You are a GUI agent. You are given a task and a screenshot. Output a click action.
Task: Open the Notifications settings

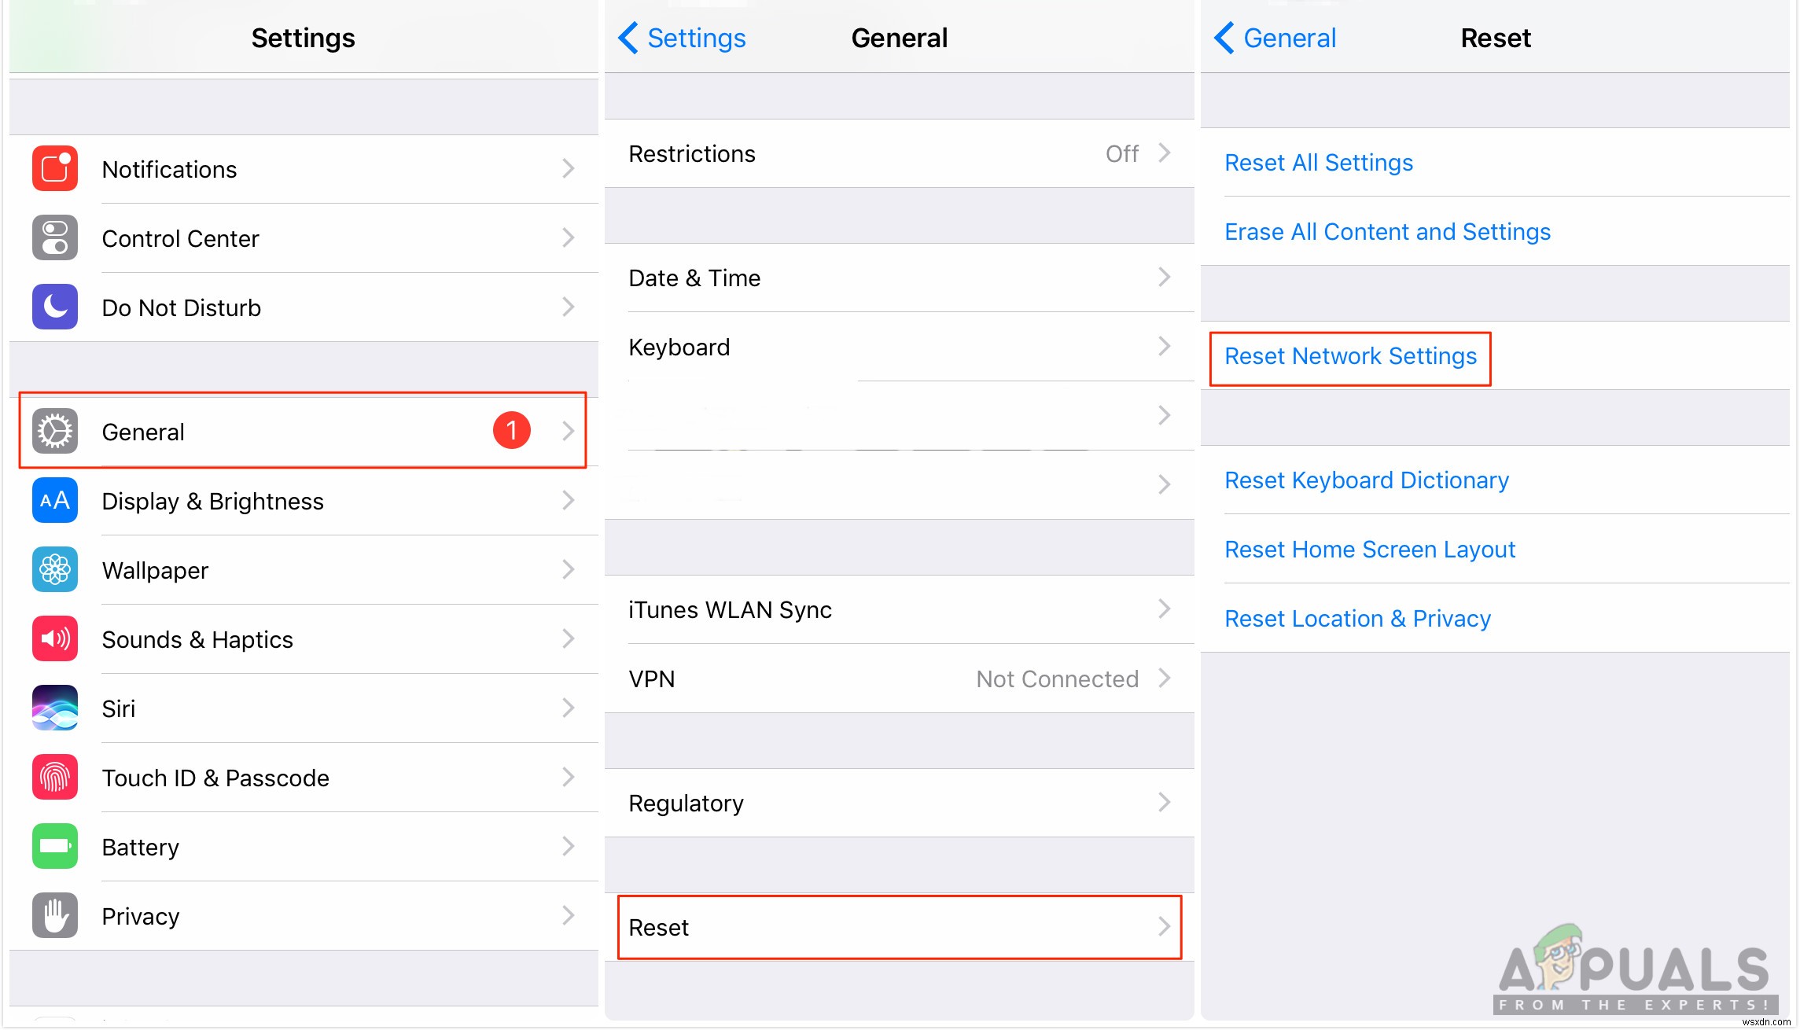304,169
